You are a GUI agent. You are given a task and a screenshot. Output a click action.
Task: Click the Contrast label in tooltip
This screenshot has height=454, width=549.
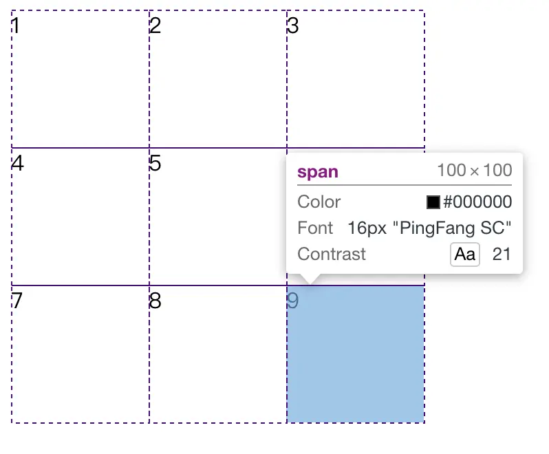pyautogui.click(x=331, y=254)
